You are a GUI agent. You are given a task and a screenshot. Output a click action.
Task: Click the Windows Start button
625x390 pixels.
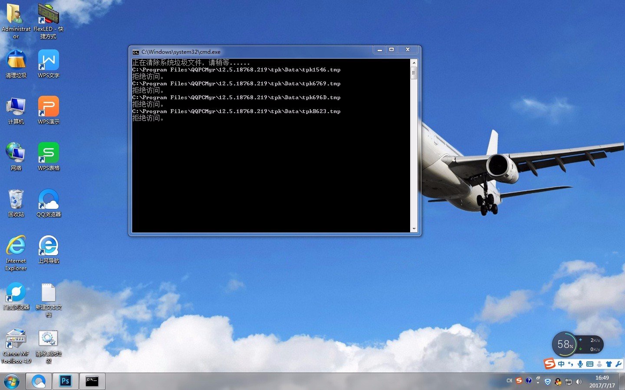tap(12, 381)
